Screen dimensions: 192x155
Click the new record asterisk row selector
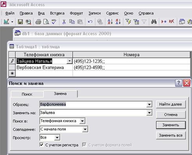click(x=12, y=73)
